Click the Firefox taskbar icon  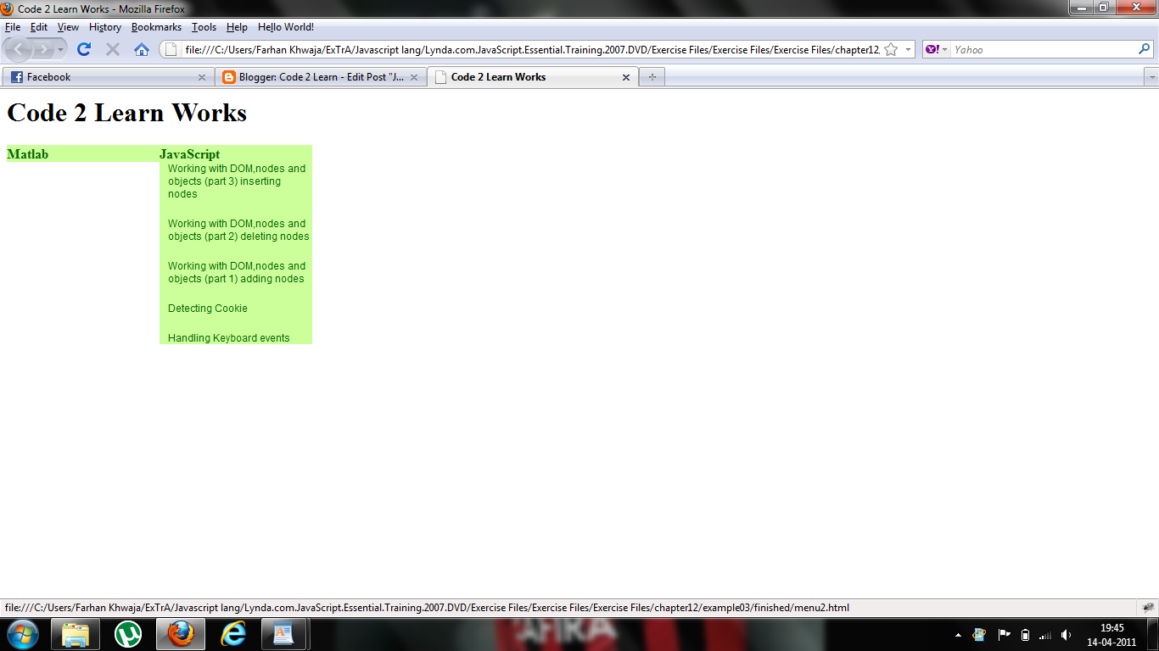(181, 634)
